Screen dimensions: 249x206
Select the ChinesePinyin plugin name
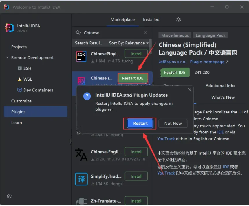click(105, 54)
